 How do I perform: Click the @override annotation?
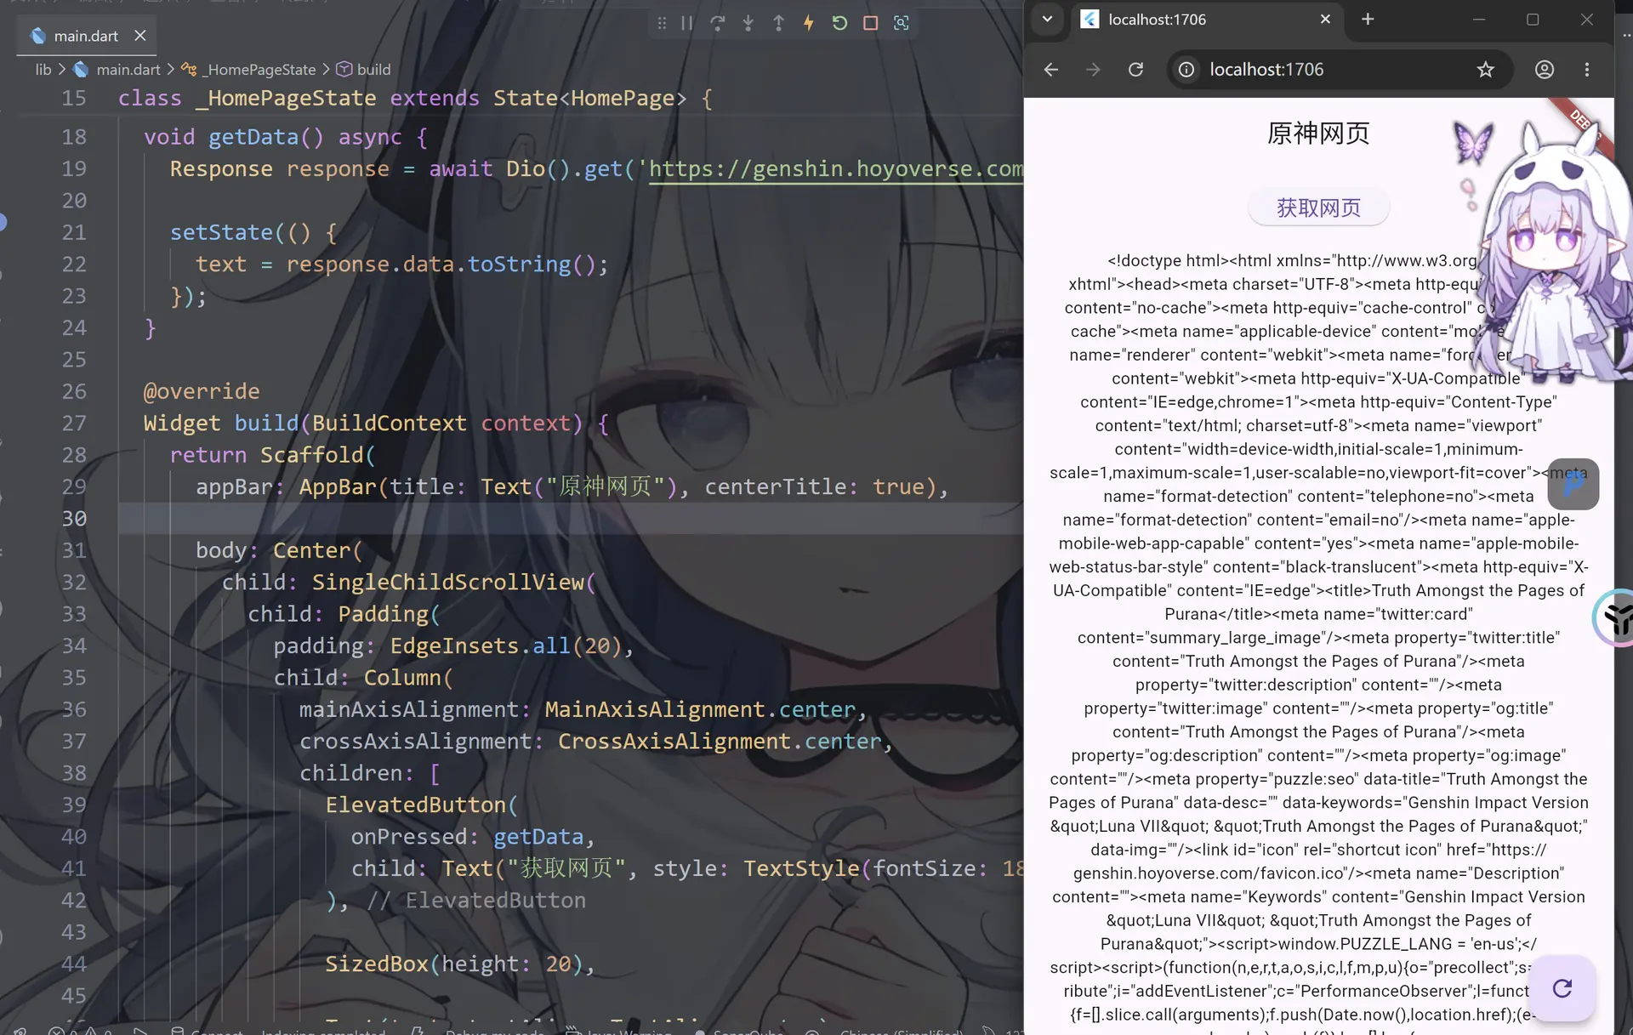(202, 391)
